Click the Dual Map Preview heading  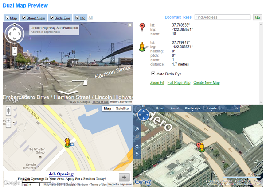(x=25, y=5)
